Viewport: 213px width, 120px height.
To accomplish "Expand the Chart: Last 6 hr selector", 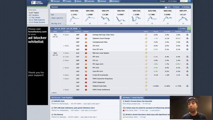I will (x=59, y=19).
